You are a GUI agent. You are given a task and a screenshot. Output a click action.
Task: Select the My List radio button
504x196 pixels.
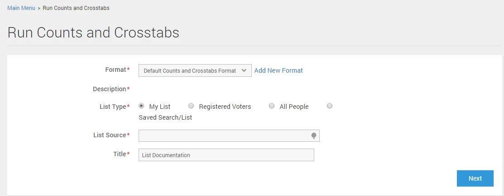click(x=141, y=106)
